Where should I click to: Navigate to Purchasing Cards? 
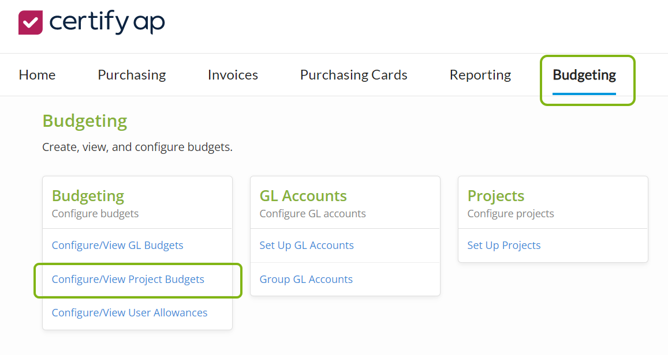pyautogui.click(x=353, y=74)
